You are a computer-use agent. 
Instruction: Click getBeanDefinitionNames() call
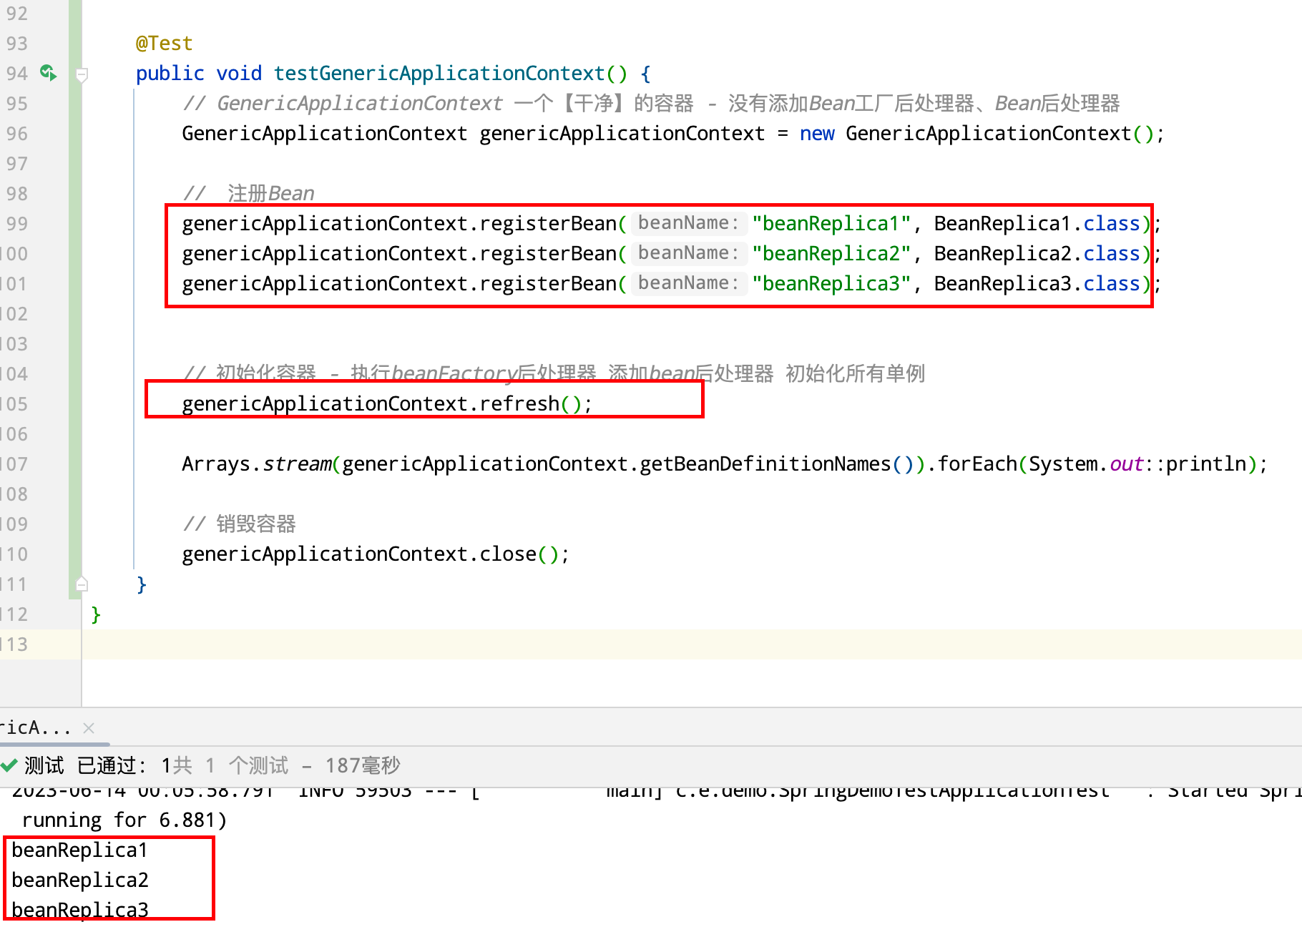(776, 464)
